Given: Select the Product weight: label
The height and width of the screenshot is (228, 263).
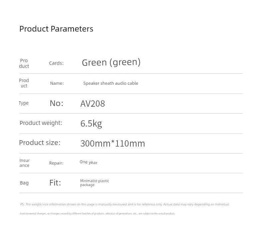Looking at the screenshot, I should tap(41, 123).
